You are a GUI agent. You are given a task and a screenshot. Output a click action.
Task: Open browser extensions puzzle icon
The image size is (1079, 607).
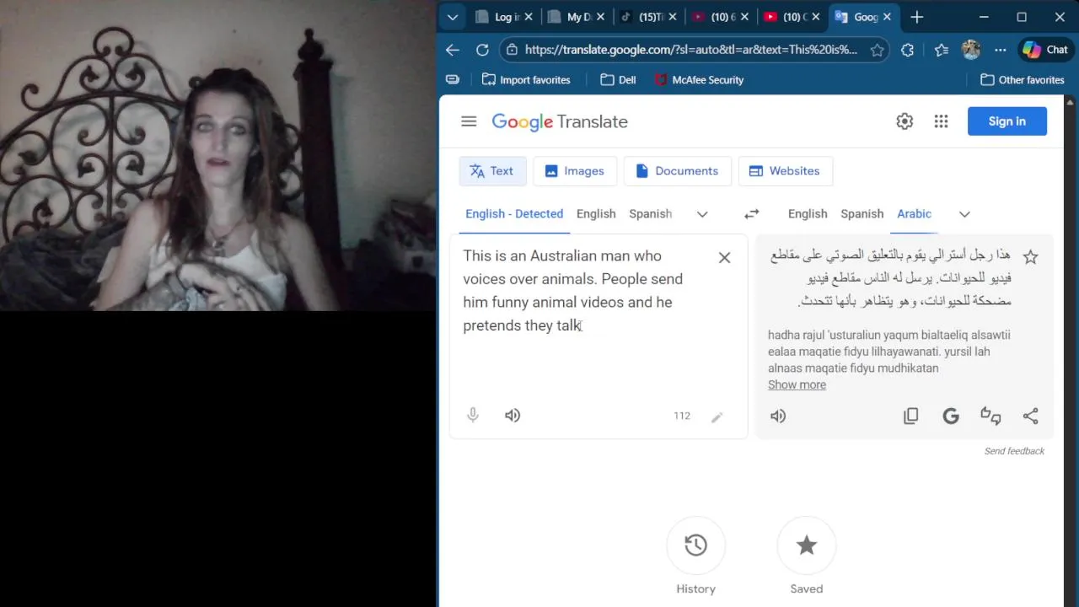(x=907, y=50)
